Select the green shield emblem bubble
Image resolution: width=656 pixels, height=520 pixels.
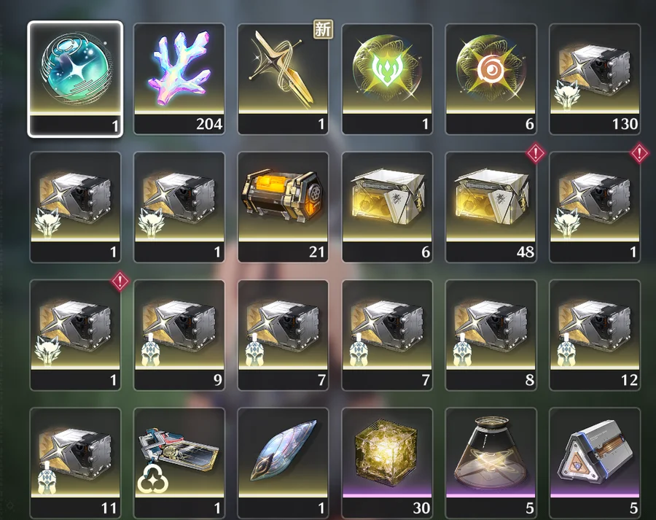387,79
